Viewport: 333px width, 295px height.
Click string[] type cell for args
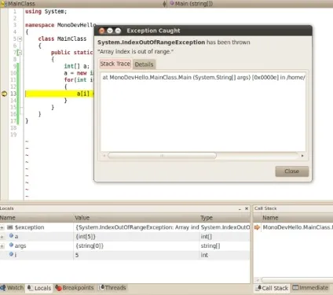pos(210,246)
